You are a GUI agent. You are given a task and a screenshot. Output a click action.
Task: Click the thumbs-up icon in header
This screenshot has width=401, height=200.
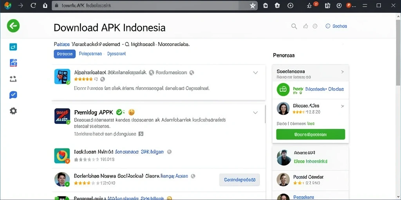tap(305, 26)
